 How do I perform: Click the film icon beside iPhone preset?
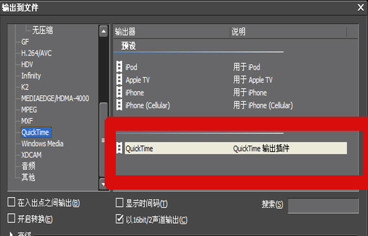(x=119, y=93)
